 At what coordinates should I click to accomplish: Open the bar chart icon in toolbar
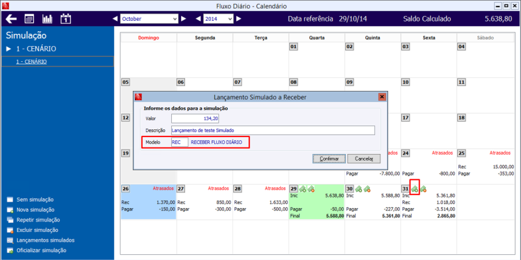click(47, 19)
